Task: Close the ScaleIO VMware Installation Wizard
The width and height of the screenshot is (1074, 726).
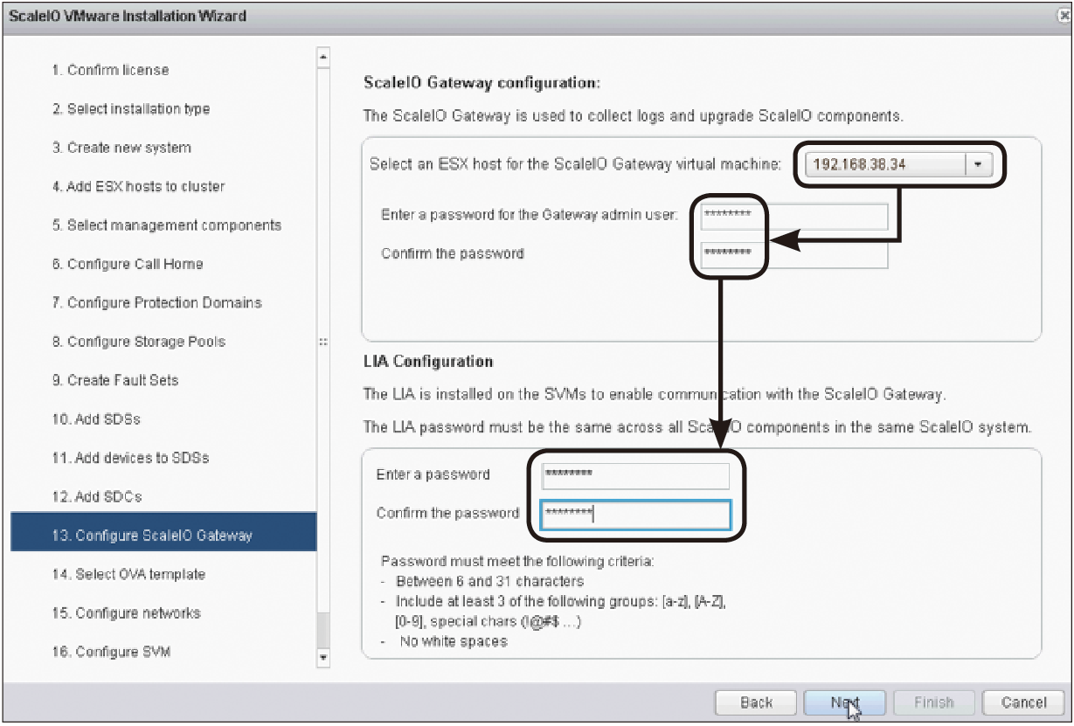Action: (1064, 16)
